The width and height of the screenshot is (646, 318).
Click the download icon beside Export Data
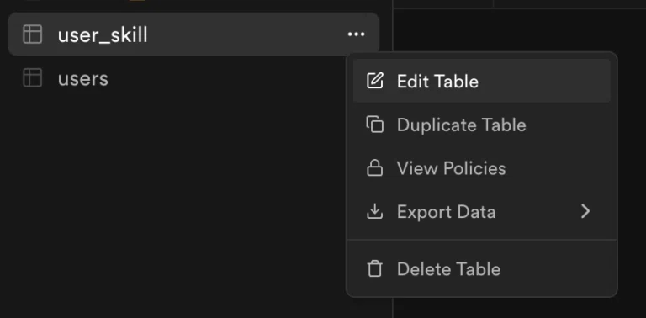(374, 211)
